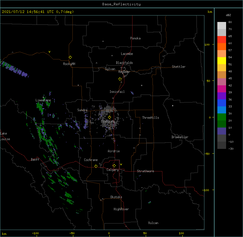Image resolution: width=243 pixels, height=237 pixels.
Task: Click the purple echo band west of RockyMH
Action: (14, 69)
